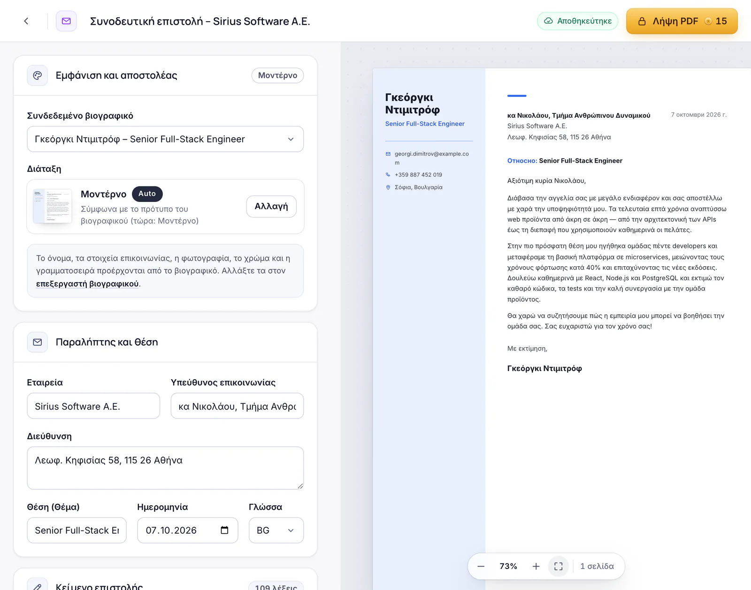
Task: Click the email georgi.dimitrov@example.com in preview
Action: (x=432, y=158)
